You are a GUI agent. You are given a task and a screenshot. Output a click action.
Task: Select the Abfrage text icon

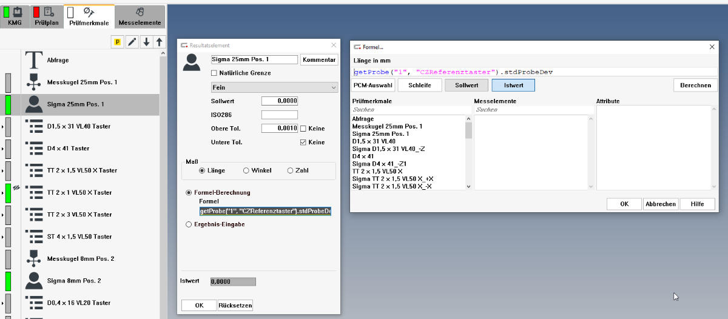tap(33, 60)
